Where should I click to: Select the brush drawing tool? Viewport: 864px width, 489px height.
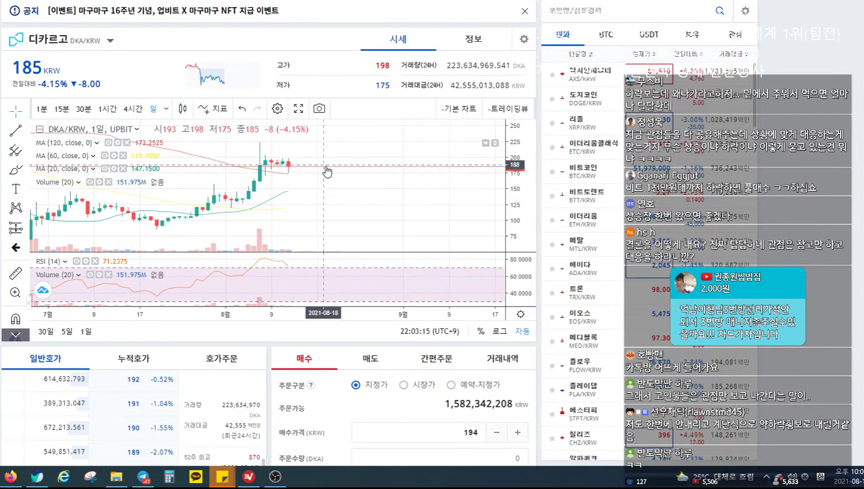click(x=16, y=170)
